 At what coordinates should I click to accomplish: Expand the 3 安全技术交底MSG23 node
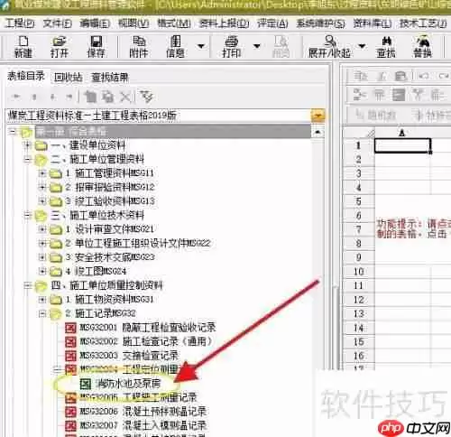tap(42, 257)
